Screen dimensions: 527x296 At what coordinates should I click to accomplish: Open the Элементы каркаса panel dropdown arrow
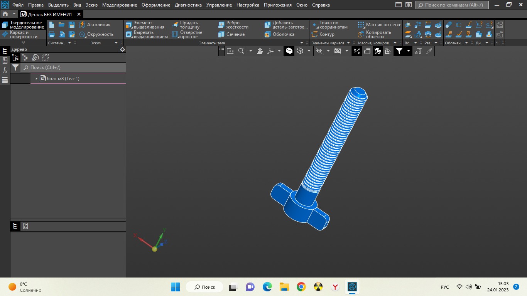point(348,43)
